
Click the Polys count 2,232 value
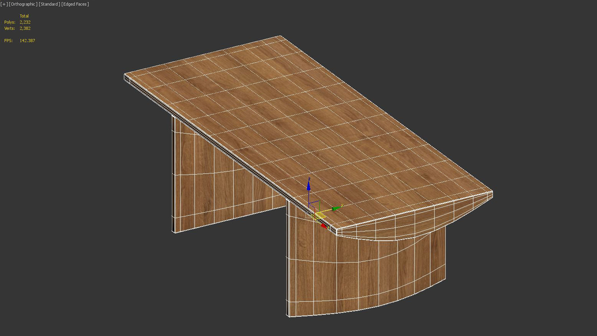click(25, 22)
